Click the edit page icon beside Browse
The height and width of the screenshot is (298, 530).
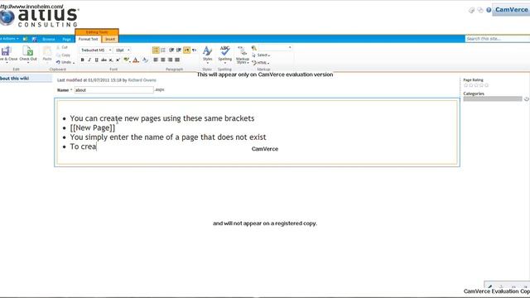click(34, 39)
